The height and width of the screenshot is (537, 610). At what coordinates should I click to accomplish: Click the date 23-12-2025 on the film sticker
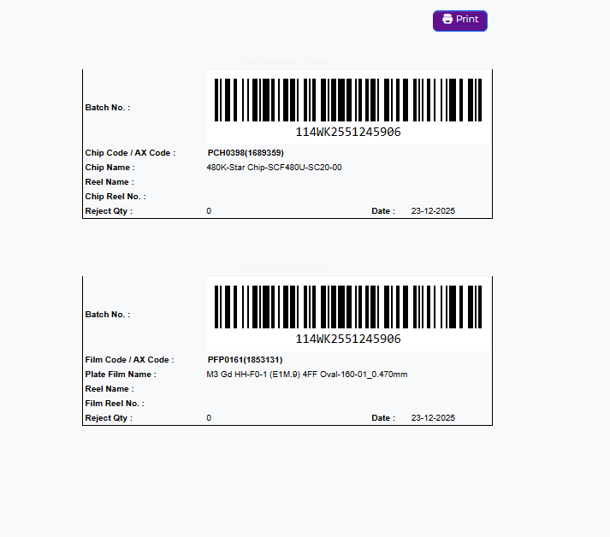(433, 418)
